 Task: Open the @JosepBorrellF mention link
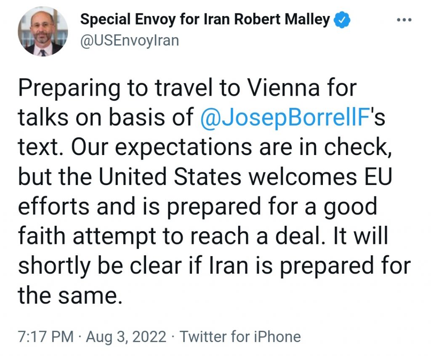(284, 118)
